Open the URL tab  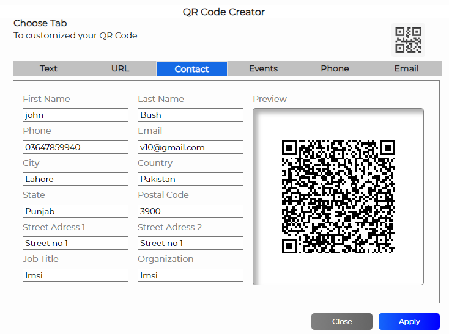121,68
